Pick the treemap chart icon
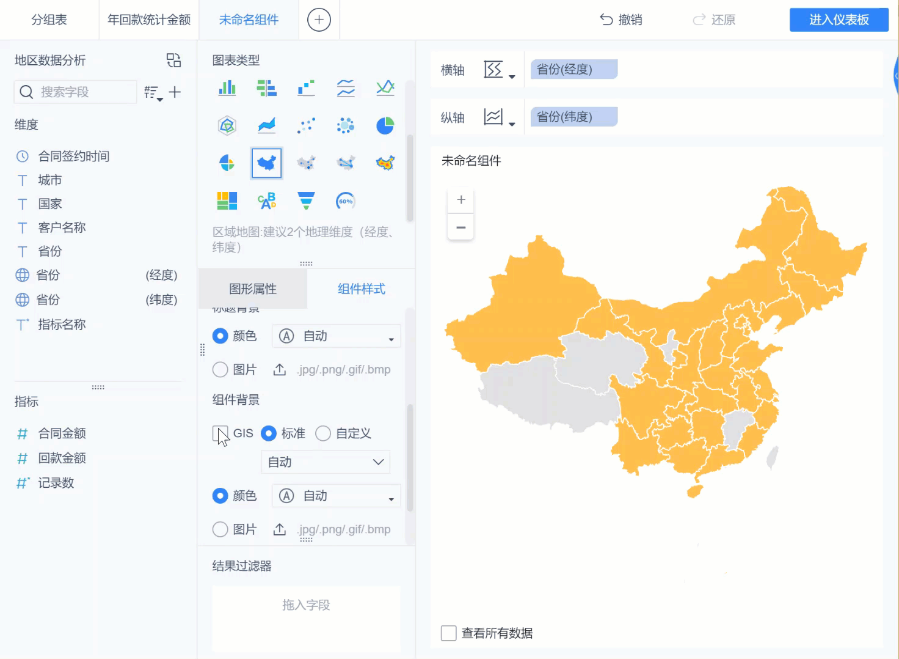Image resolution: width=899 pixels, height=659 pixels. [227, 201]
